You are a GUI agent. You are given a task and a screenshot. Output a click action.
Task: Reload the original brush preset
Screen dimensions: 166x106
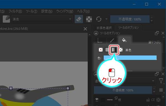[99, 19]
